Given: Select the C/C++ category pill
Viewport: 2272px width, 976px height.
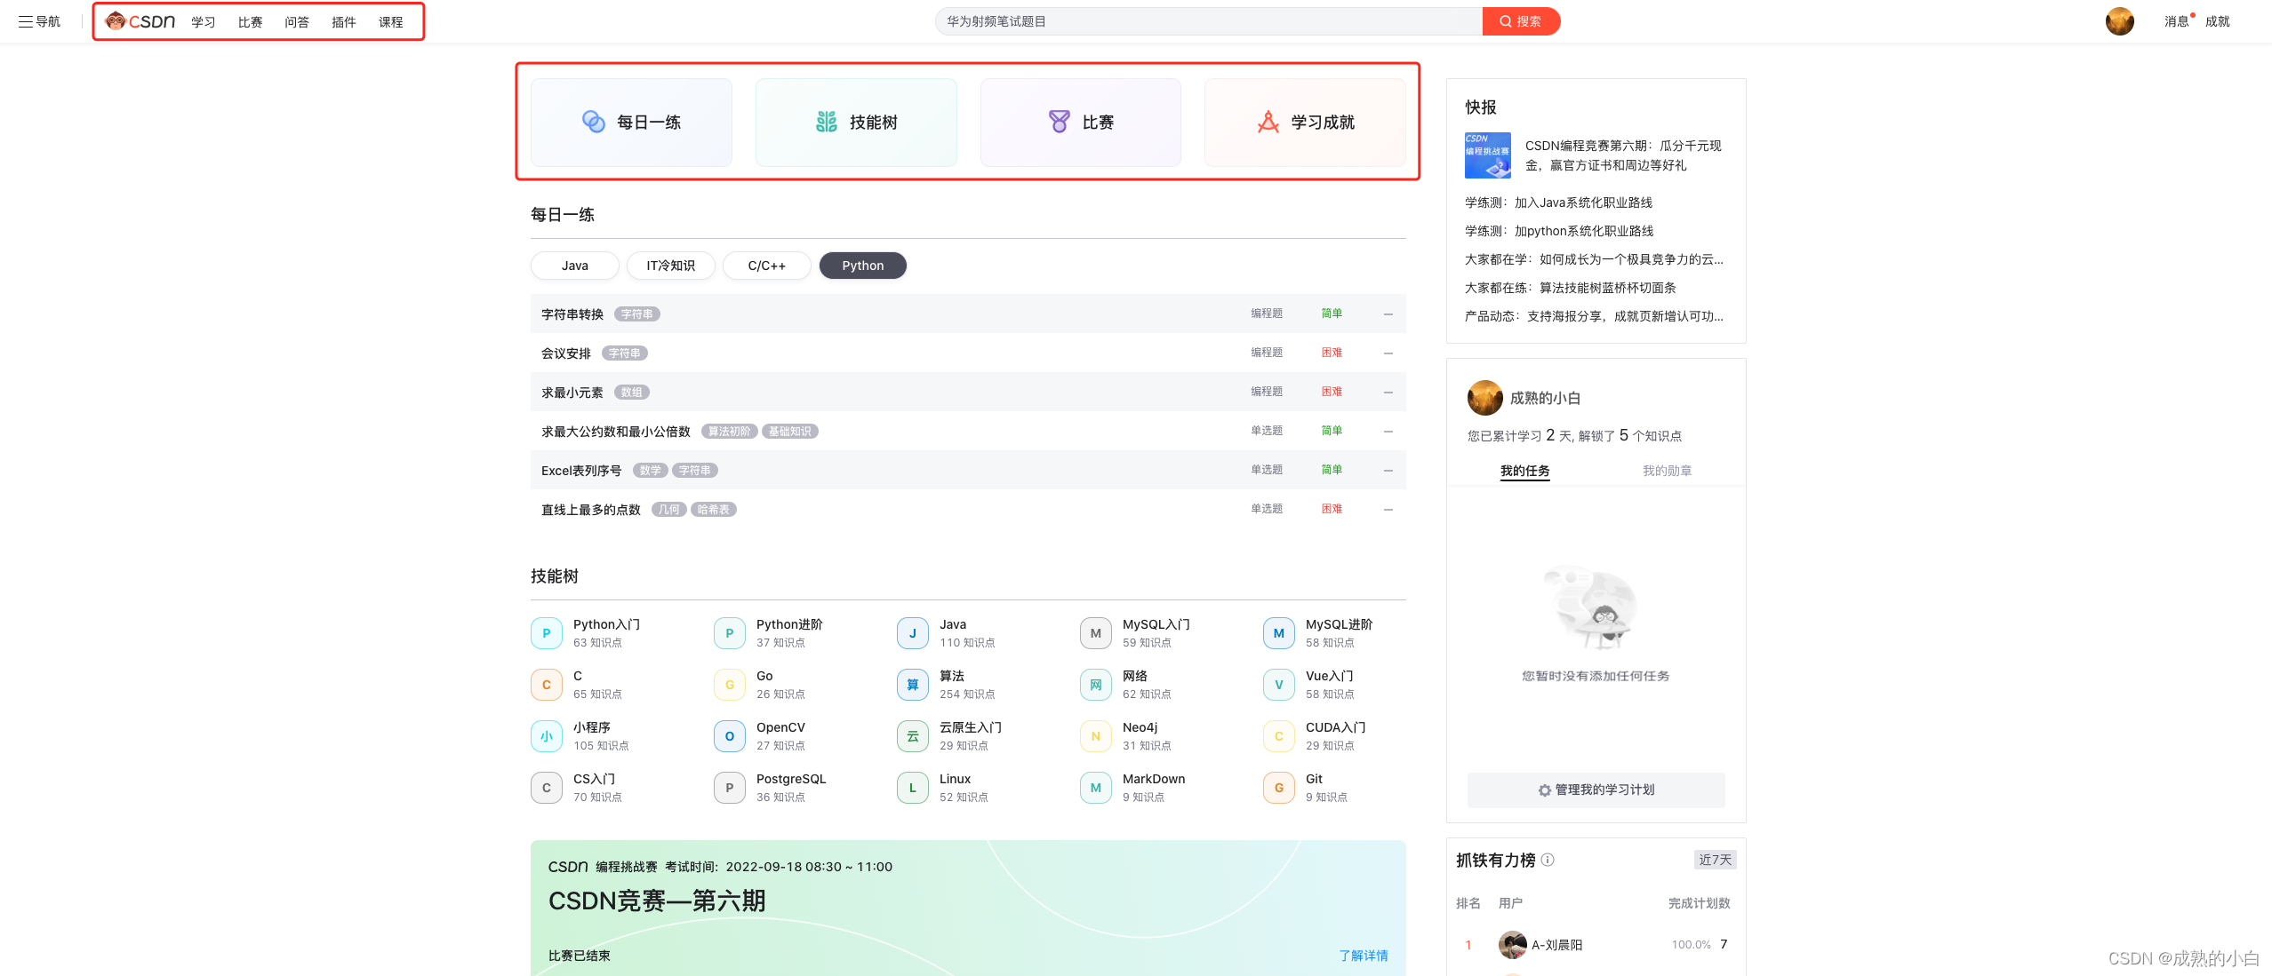Looking at the screenshot, I should (766, 266).
